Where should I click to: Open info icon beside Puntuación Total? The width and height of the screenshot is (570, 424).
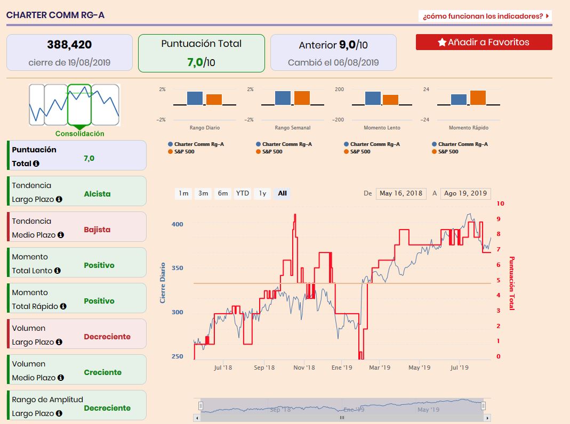tap(36, 164)
